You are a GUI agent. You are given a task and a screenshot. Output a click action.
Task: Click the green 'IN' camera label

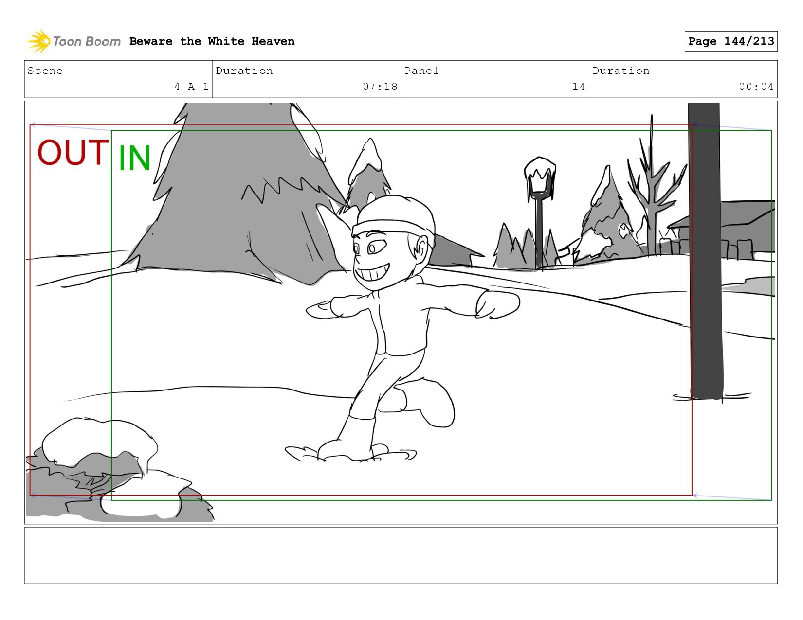click(135, 158)
